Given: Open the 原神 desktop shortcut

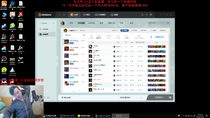Looking at the screenshot, I should (12, 15).
